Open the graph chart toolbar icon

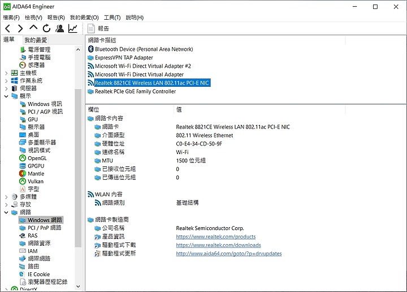click(73, 28)
